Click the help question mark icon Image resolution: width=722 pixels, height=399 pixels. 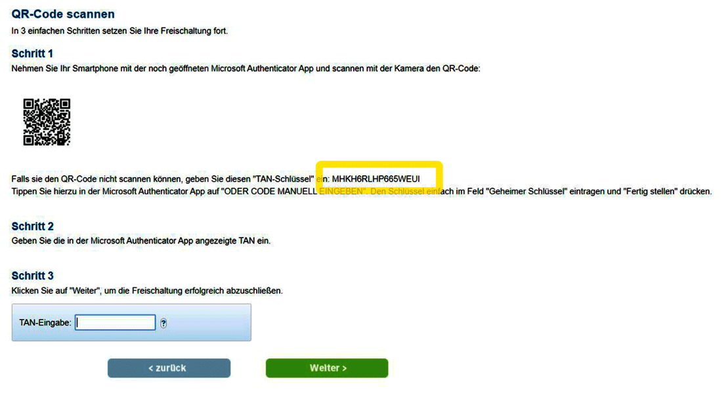(163, 323)
